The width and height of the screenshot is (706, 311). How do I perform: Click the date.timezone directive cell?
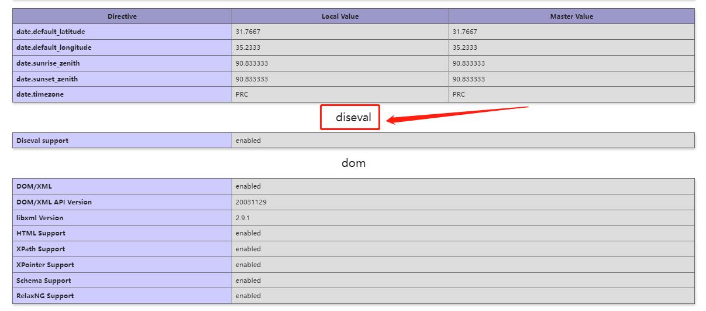pyautogui.click(x=40, y=94)
